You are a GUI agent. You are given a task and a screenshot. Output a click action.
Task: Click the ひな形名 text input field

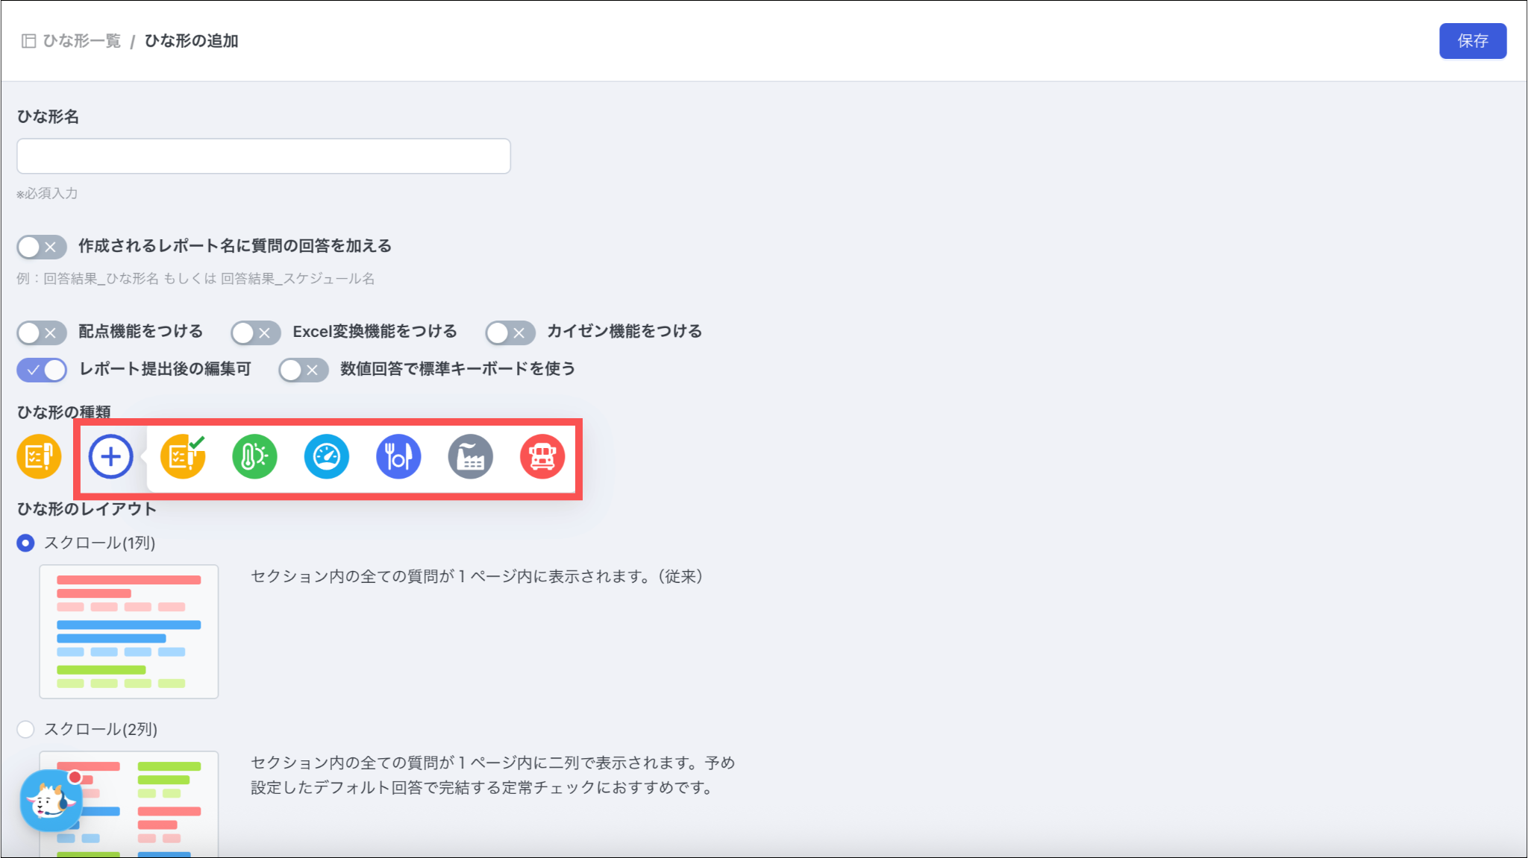[263, 156]
